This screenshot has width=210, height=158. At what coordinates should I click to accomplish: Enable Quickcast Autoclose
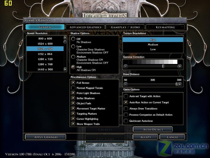click(x=126, y=121)
